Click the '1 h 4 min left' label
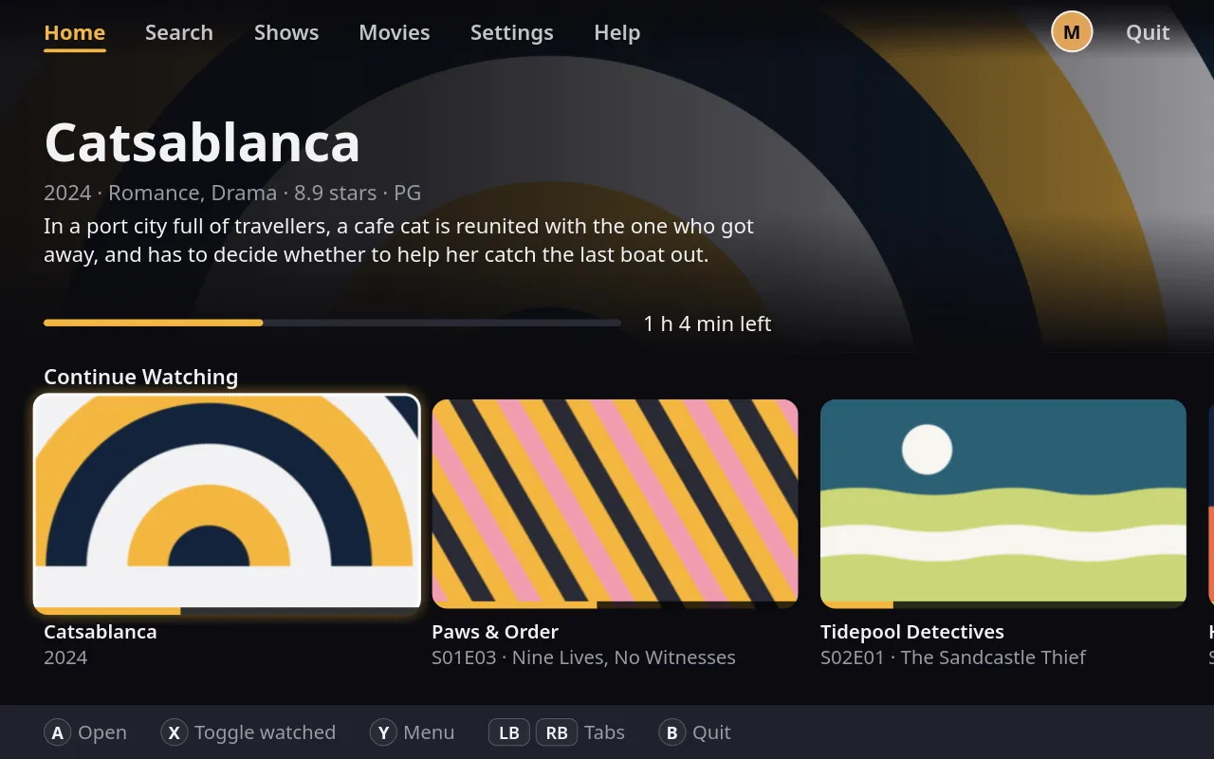 point(708,324)
